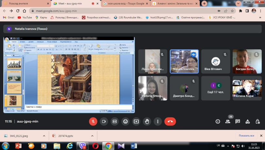Leave the call with red hang-up button

point(170,121)
